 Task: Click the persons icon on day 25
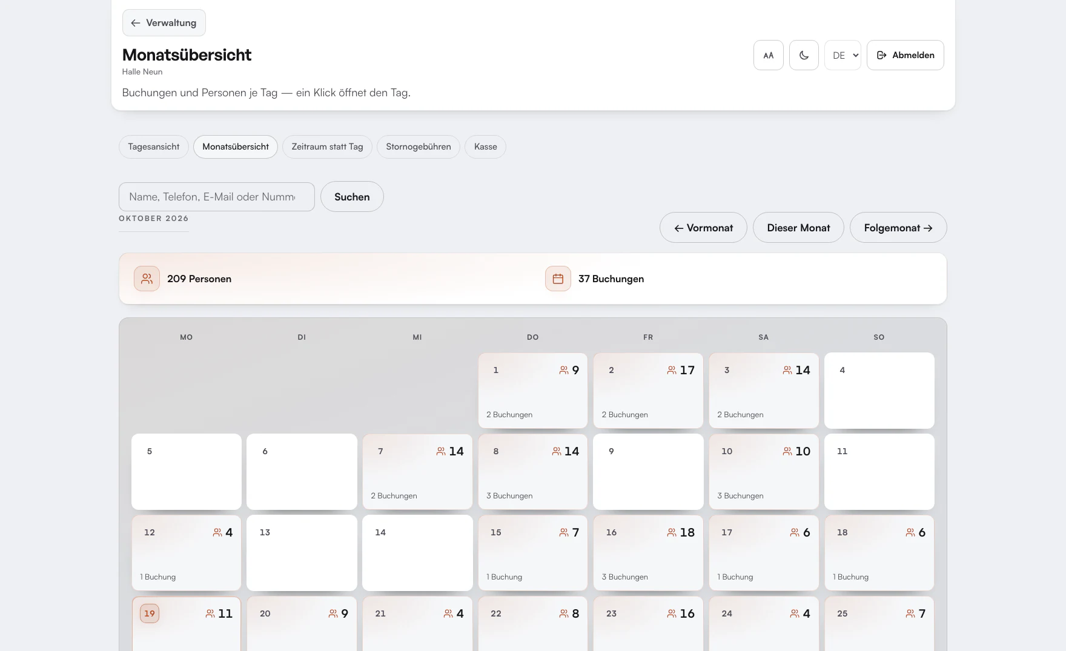coord(910,613)
